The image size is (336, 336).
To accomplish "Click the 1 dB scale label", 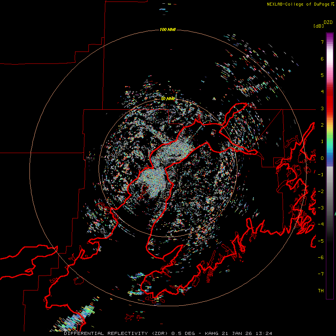I will pyautogui.click(x=322, y=141).
